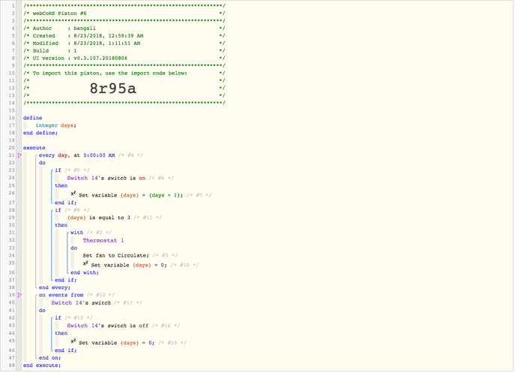Click the 'every day,' timer keyword
The height and width of the screenshot is (373, 517).
(55, 155)
